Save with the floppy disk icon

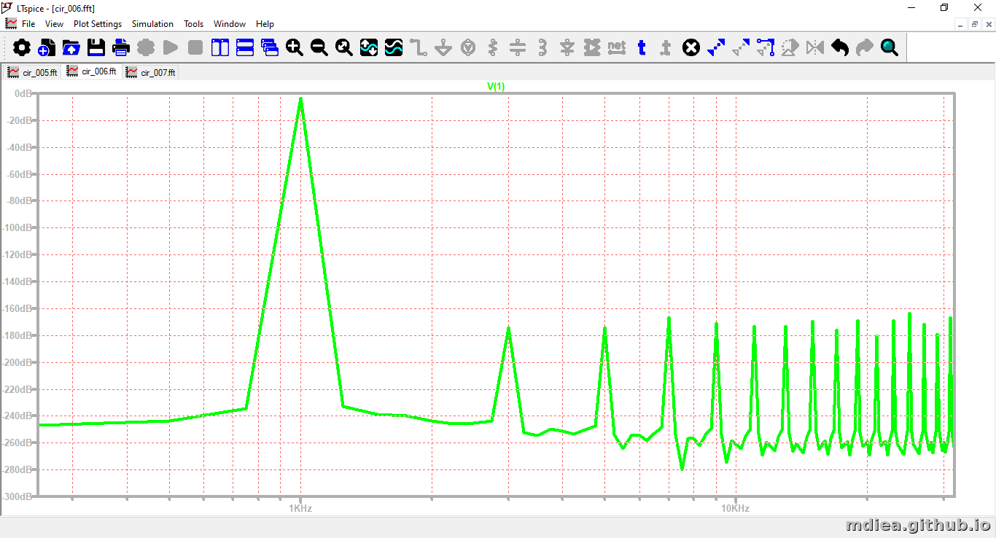(96, 48)
